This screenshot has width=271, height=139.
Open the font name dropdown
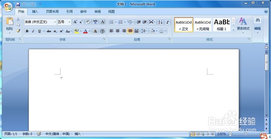pyautogui.click(x=55, y=22)
